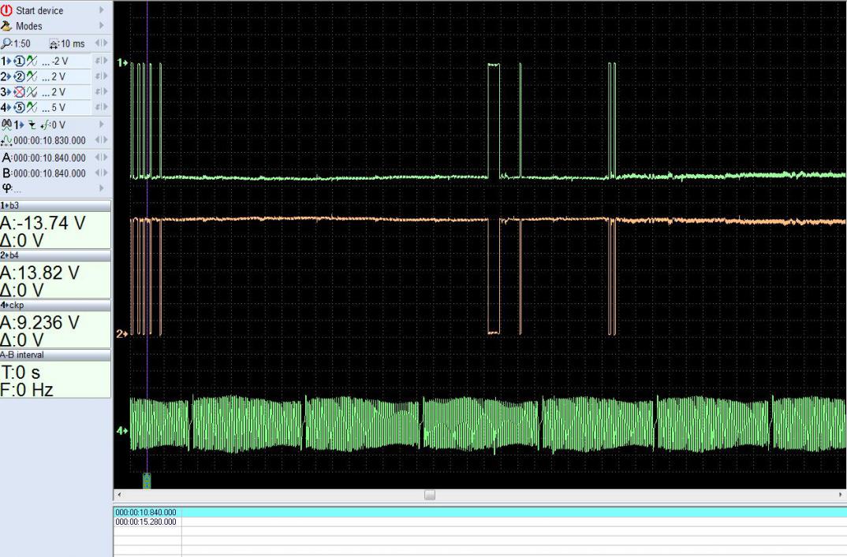Toggle channel 4 waveform coupling icon
847x557 pixels.
(32, 107)
